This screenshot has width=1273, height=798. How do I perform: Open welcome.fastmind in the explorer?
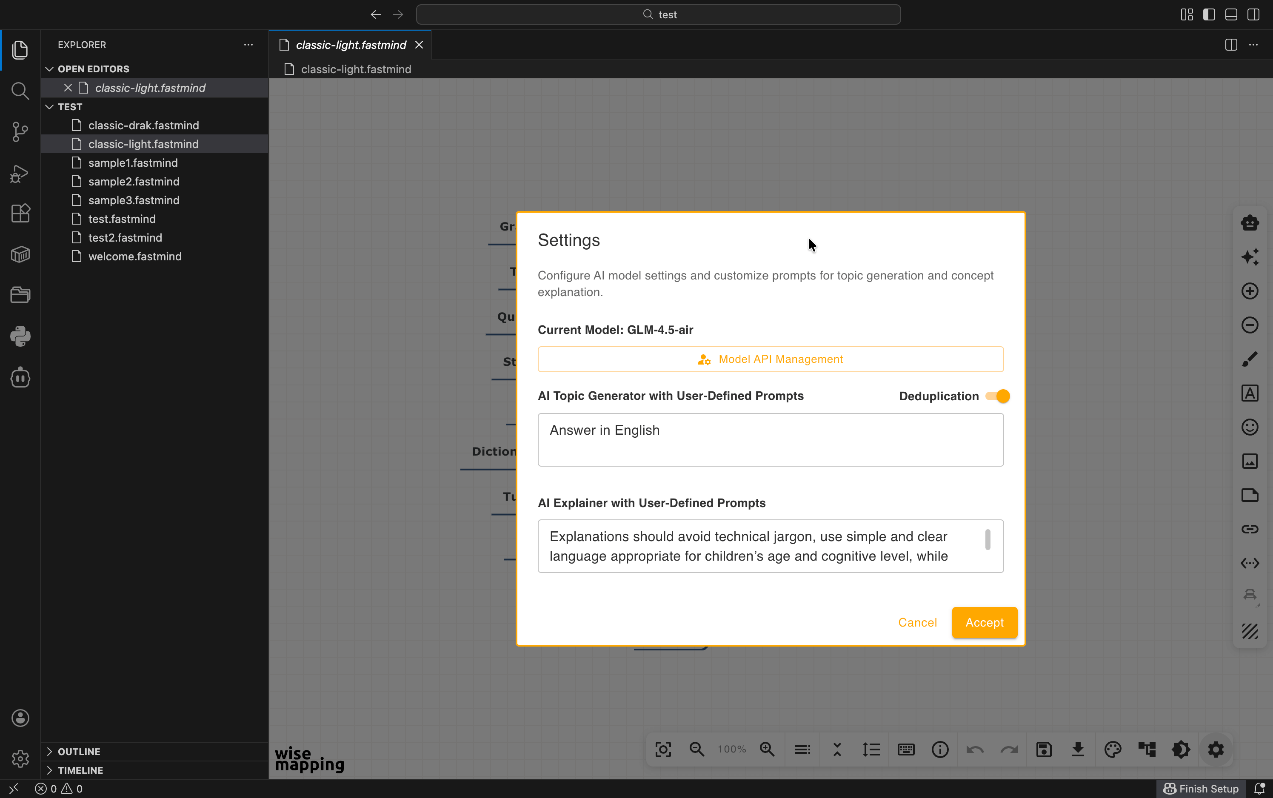tap(135, 256)
